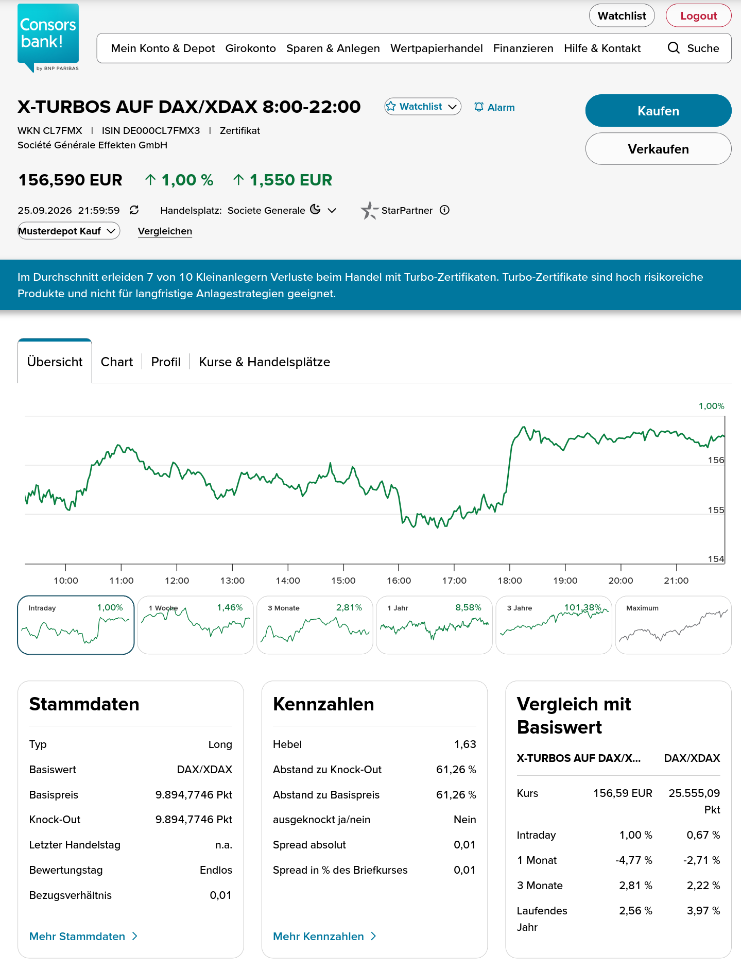Click the arrow next to Mehr Stammdaten

tap(135, 936)
